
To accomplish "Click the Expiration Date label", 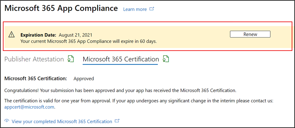I will (x=38, y=35).
